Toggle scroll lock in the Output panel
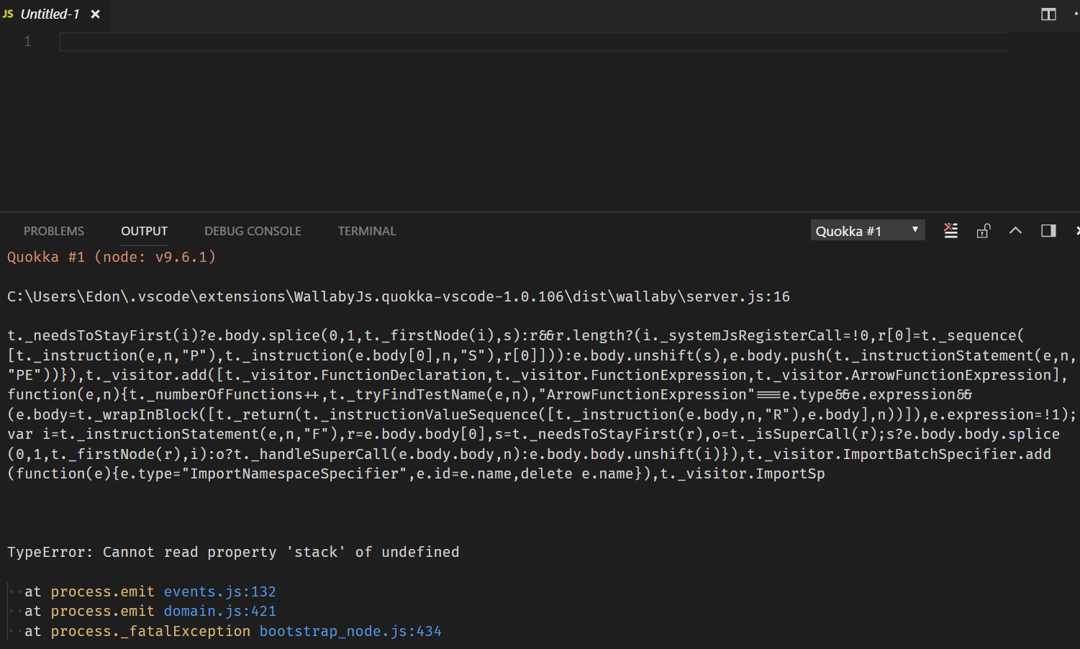 click(984, 230)
